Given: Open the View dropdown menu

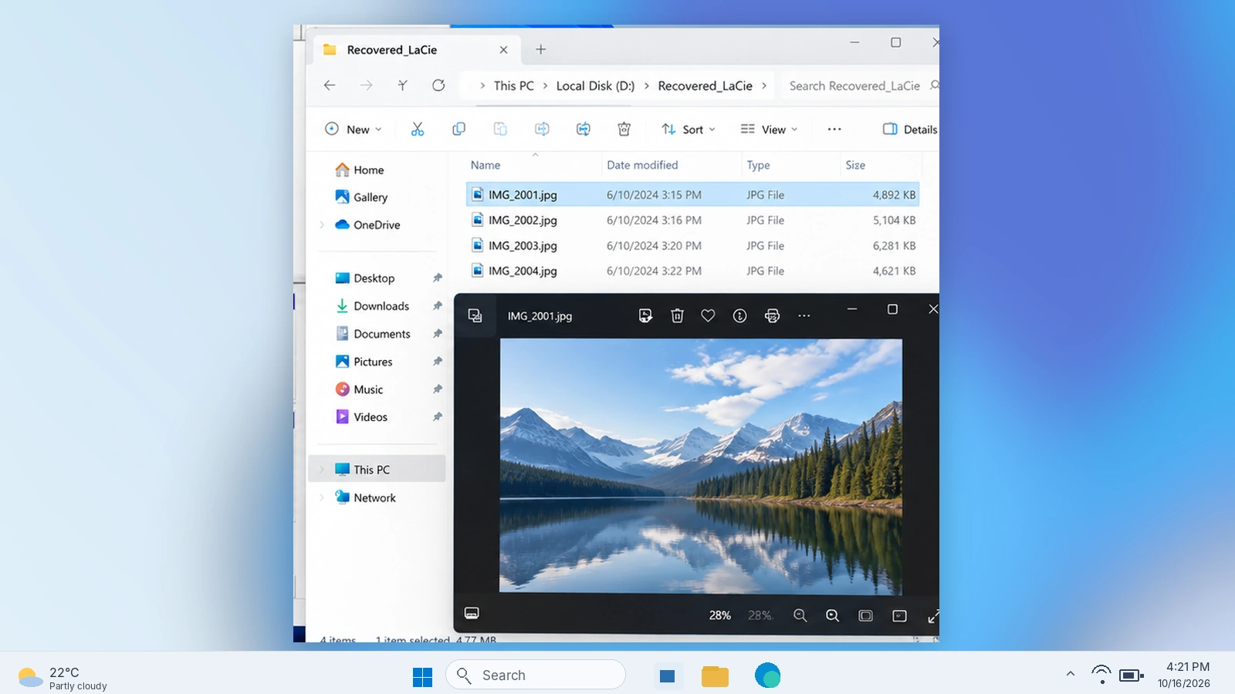Looking at the screenshot, I should click(x=769, y=130).
